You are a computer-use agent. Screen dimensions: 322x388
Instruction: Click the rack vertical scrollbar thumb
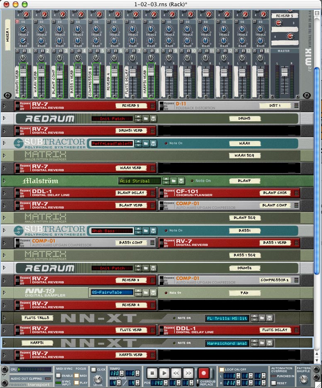tap(317, 171)
